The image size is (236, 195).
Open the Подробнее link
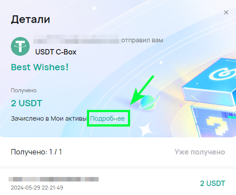coord(107,118)
